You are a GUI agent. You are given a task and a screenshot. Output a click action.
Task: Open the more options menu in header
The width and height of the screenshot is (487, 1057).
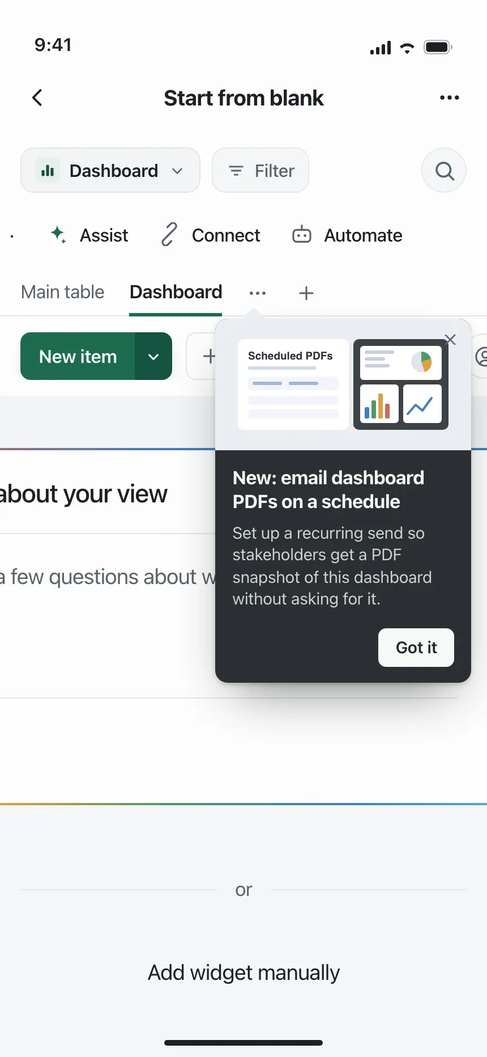450,98
